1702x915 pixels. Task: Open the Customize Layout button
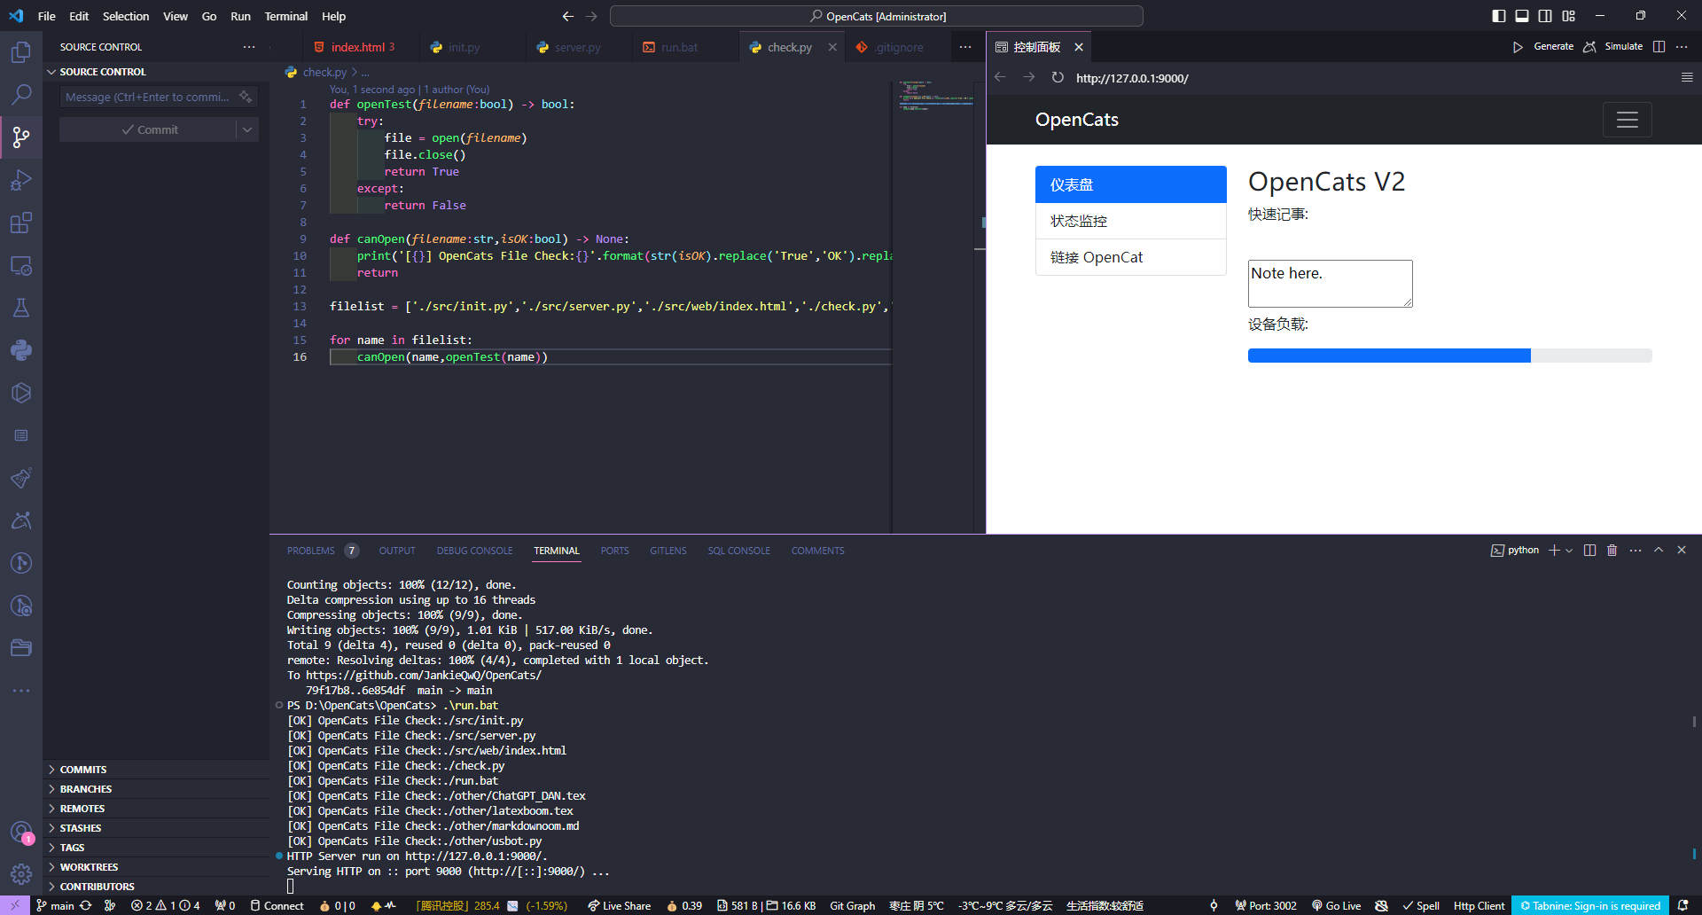[x=1569, y=16]
